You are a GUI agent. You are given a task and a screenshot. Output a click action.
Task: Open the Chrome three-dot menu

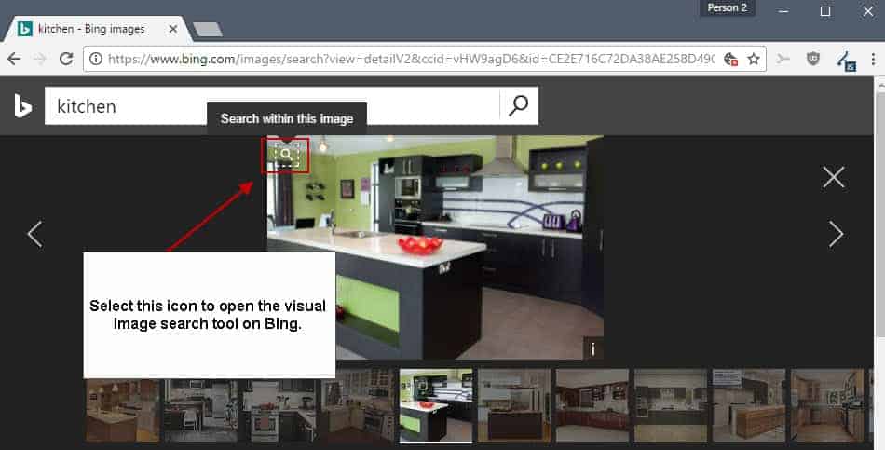871,59
